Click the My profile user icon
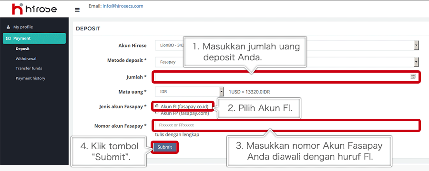 point(8,27)
